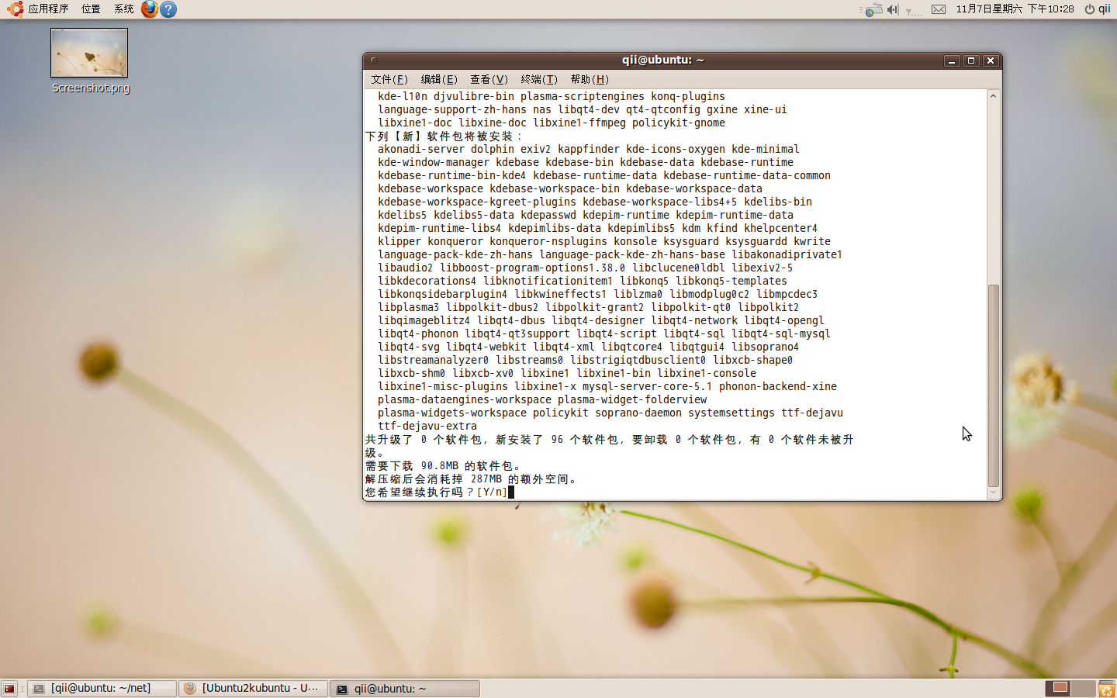Screen dimensions: 1117x698
Task: Click the kde-window-manager package name
Action: pyautogui.click(x=434, y=163)
